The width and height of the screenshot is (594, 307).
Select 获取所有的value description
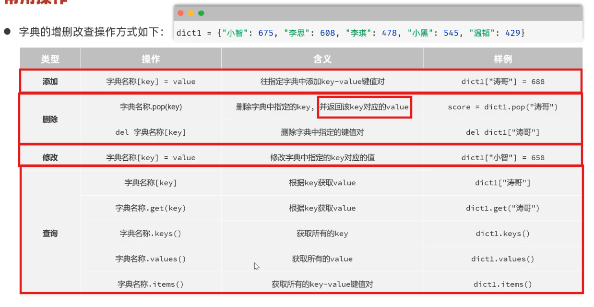(x=322, y=259)
